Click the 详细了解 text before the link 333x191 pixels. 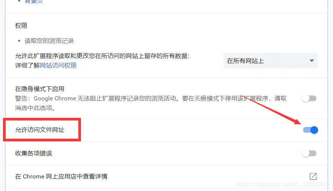click(x=27, y=65)
